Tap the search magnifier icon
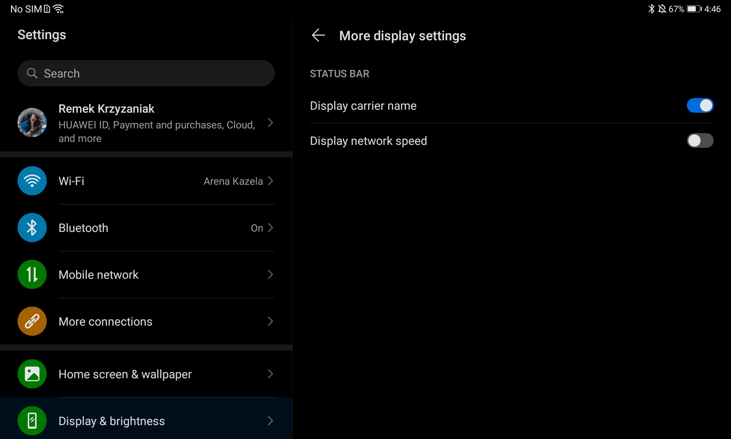This screenshot has height=439, width=731. pyautogui.click(x=32, y=73)
